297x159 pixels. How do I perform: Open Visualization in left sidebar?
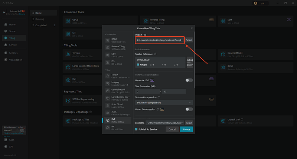[x=14, y=60]
